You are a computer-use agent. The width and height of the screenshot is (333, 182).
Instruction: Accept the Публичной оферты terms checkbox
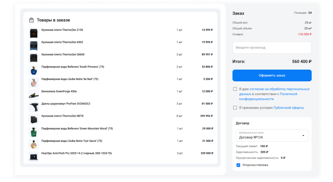coord(235,108)
